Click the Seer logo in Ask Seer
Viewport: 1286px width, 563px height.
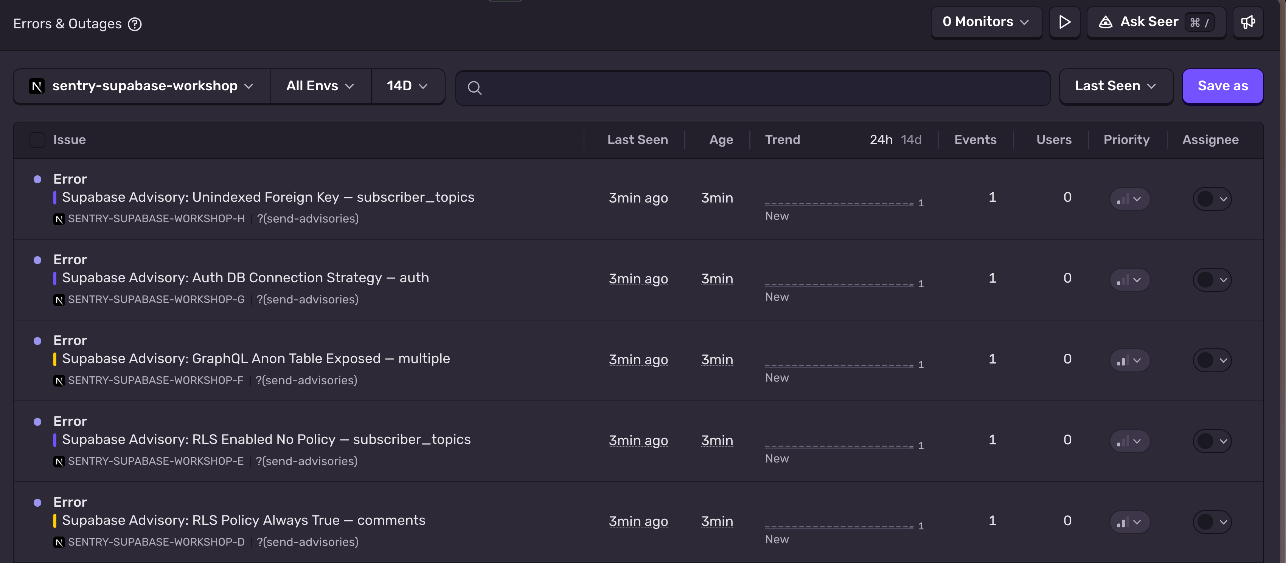[x=1105, y=22]
